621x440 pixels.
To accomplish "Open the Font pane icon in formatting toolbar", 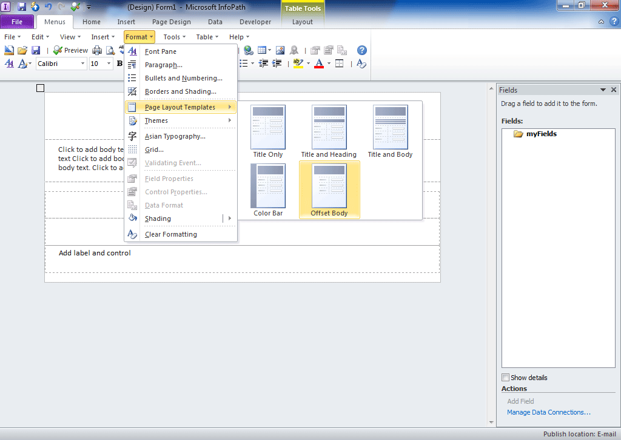I will click(9, 64).
